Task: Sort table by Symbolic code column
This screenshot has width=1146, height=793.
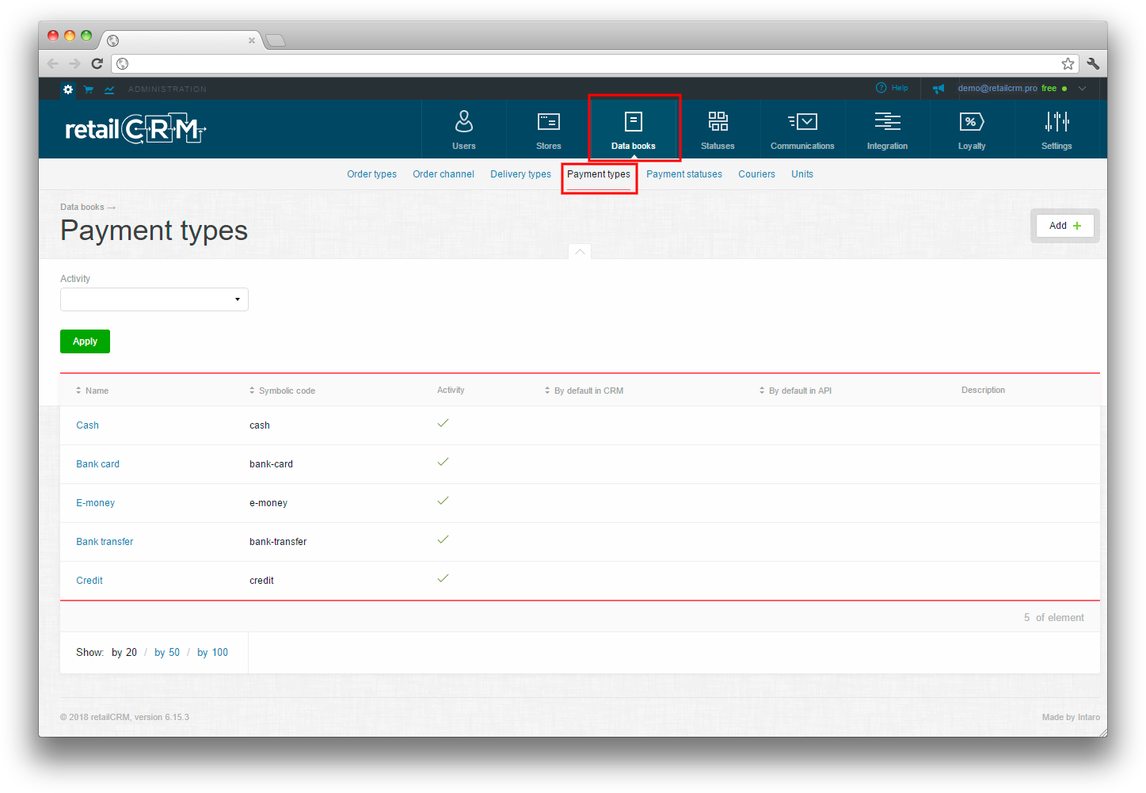Action: click(282, 391)
